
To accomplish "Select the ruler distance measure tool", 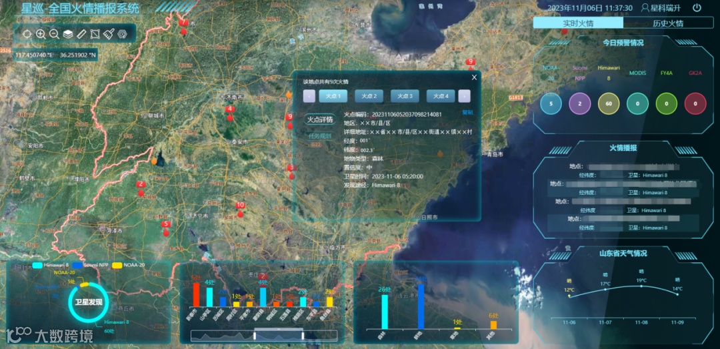I will tap(81, 33).
